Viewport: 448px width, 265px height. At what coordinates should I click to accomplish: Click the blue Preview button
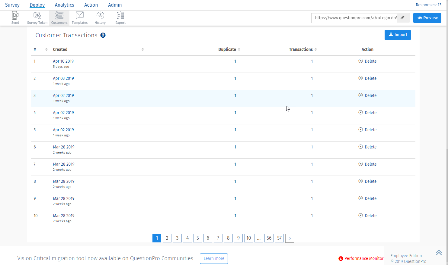click(427, 18)
